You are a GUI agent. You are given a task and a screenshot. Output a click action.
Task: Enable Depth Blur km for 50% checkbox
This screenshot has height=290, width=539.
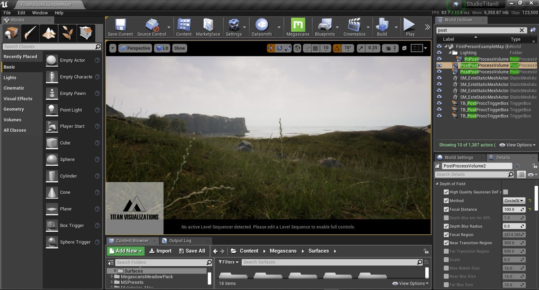[446, 218]
